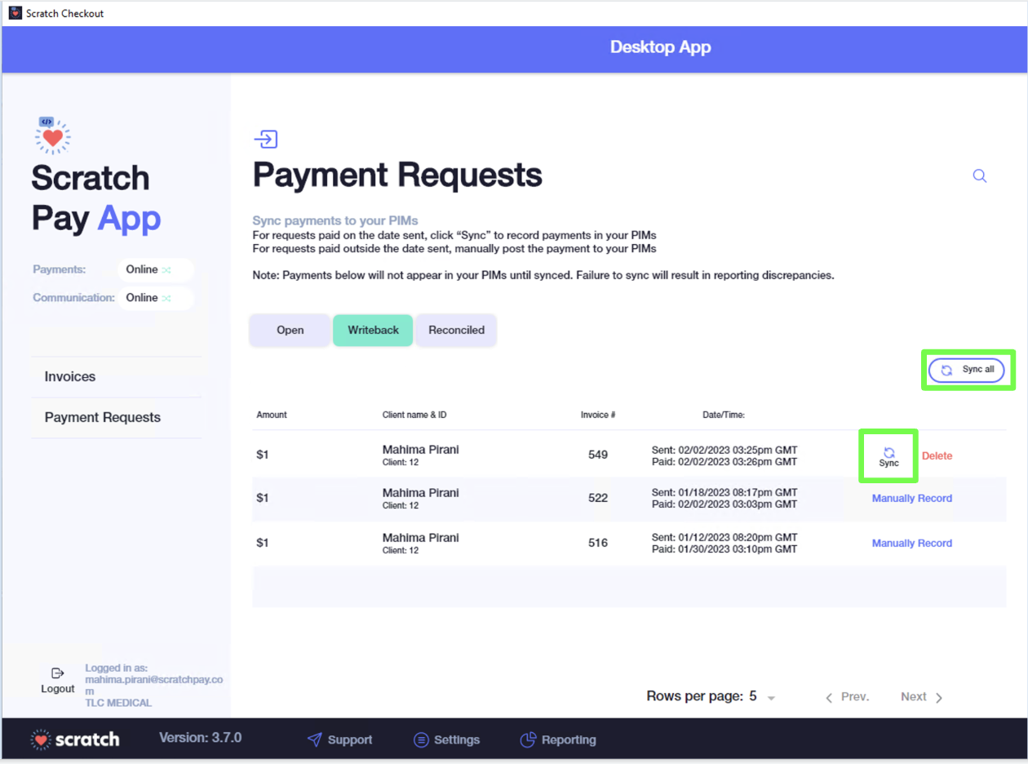Click the Scratch Checkout title bar app icon
This screenshot has height=764, width=1028.
pos(15,13)
